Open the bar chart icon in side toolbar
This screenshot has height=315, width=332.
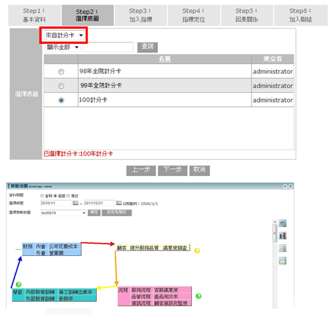(283, 235)
